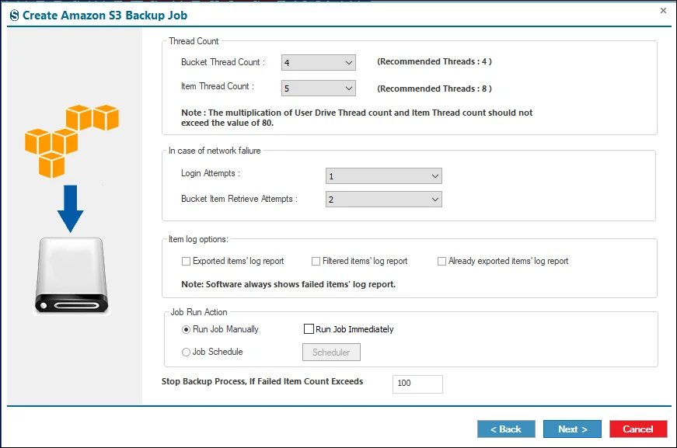
Task: Click the 'Item Thread Count :' label
Action: point(217,86)
